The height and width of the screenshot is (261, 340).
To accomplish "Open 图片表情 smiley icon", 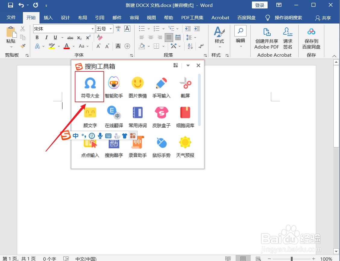I will click(x=138, y=87).
